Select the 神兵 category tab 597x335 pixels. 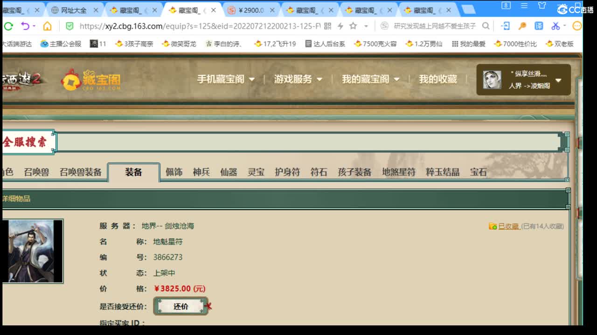point(201,172)
